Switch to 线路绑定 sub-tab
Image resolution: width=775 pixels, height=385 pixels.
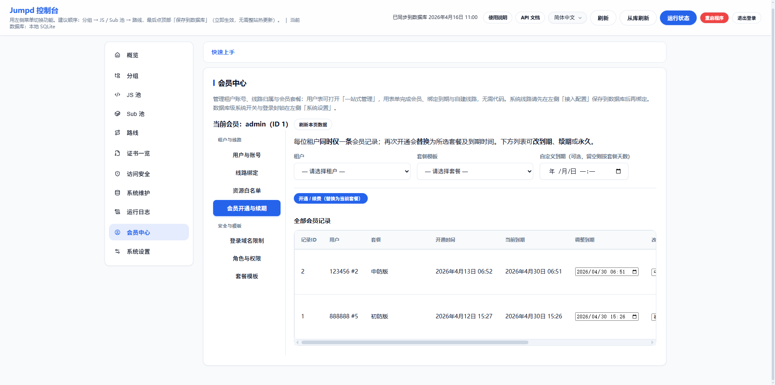pos(247,173)
